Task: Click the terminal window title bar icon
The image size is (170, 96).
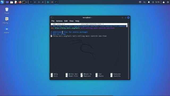Action: pyautogui.click(x=52, y=18)
